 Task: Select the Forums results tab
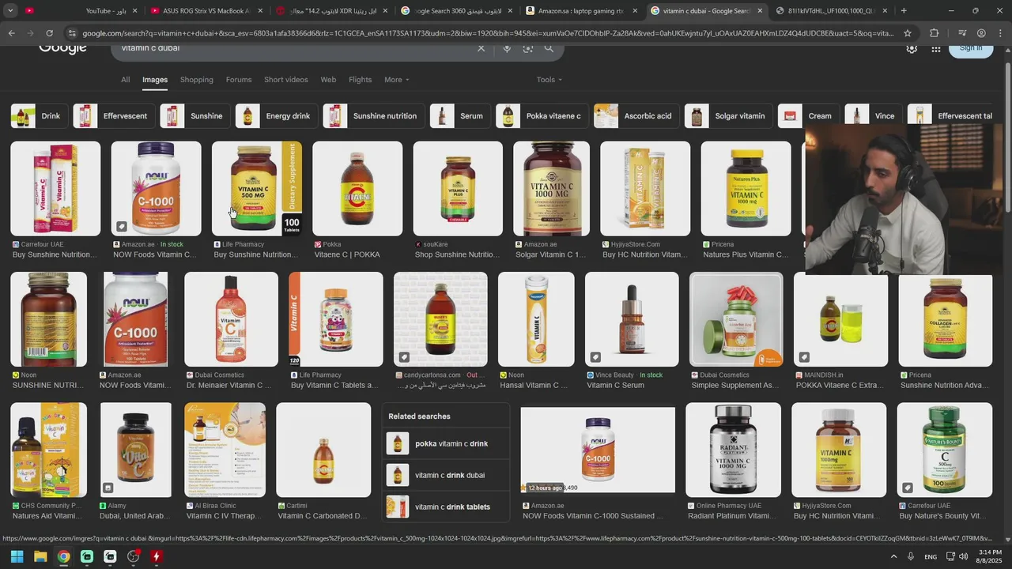[x=239, y=80]
